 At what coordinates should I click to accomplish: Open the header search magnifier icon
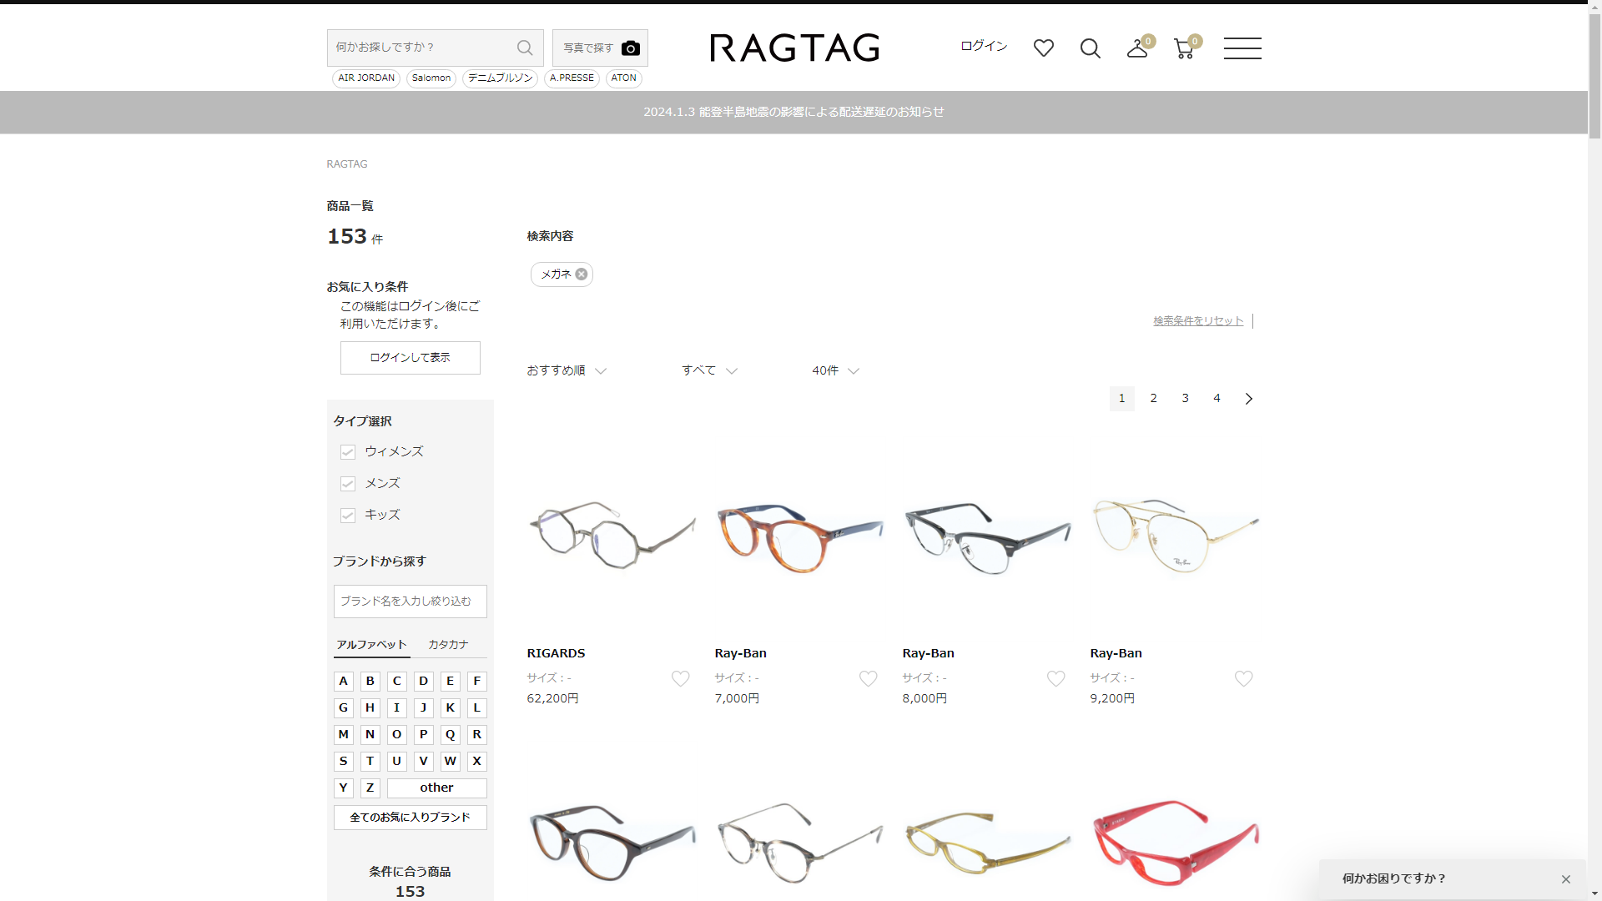pos(1090,48)
